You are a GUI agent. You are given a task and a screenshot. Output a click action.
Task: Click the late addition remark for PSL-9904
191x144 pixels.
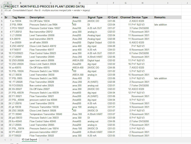[168, 25]
